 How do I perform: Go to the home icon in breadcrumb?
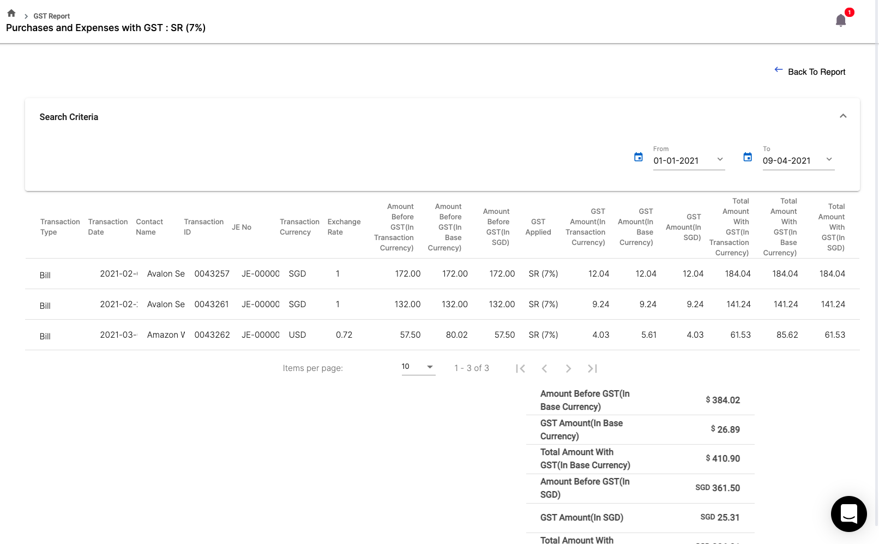tap(11, 14)
